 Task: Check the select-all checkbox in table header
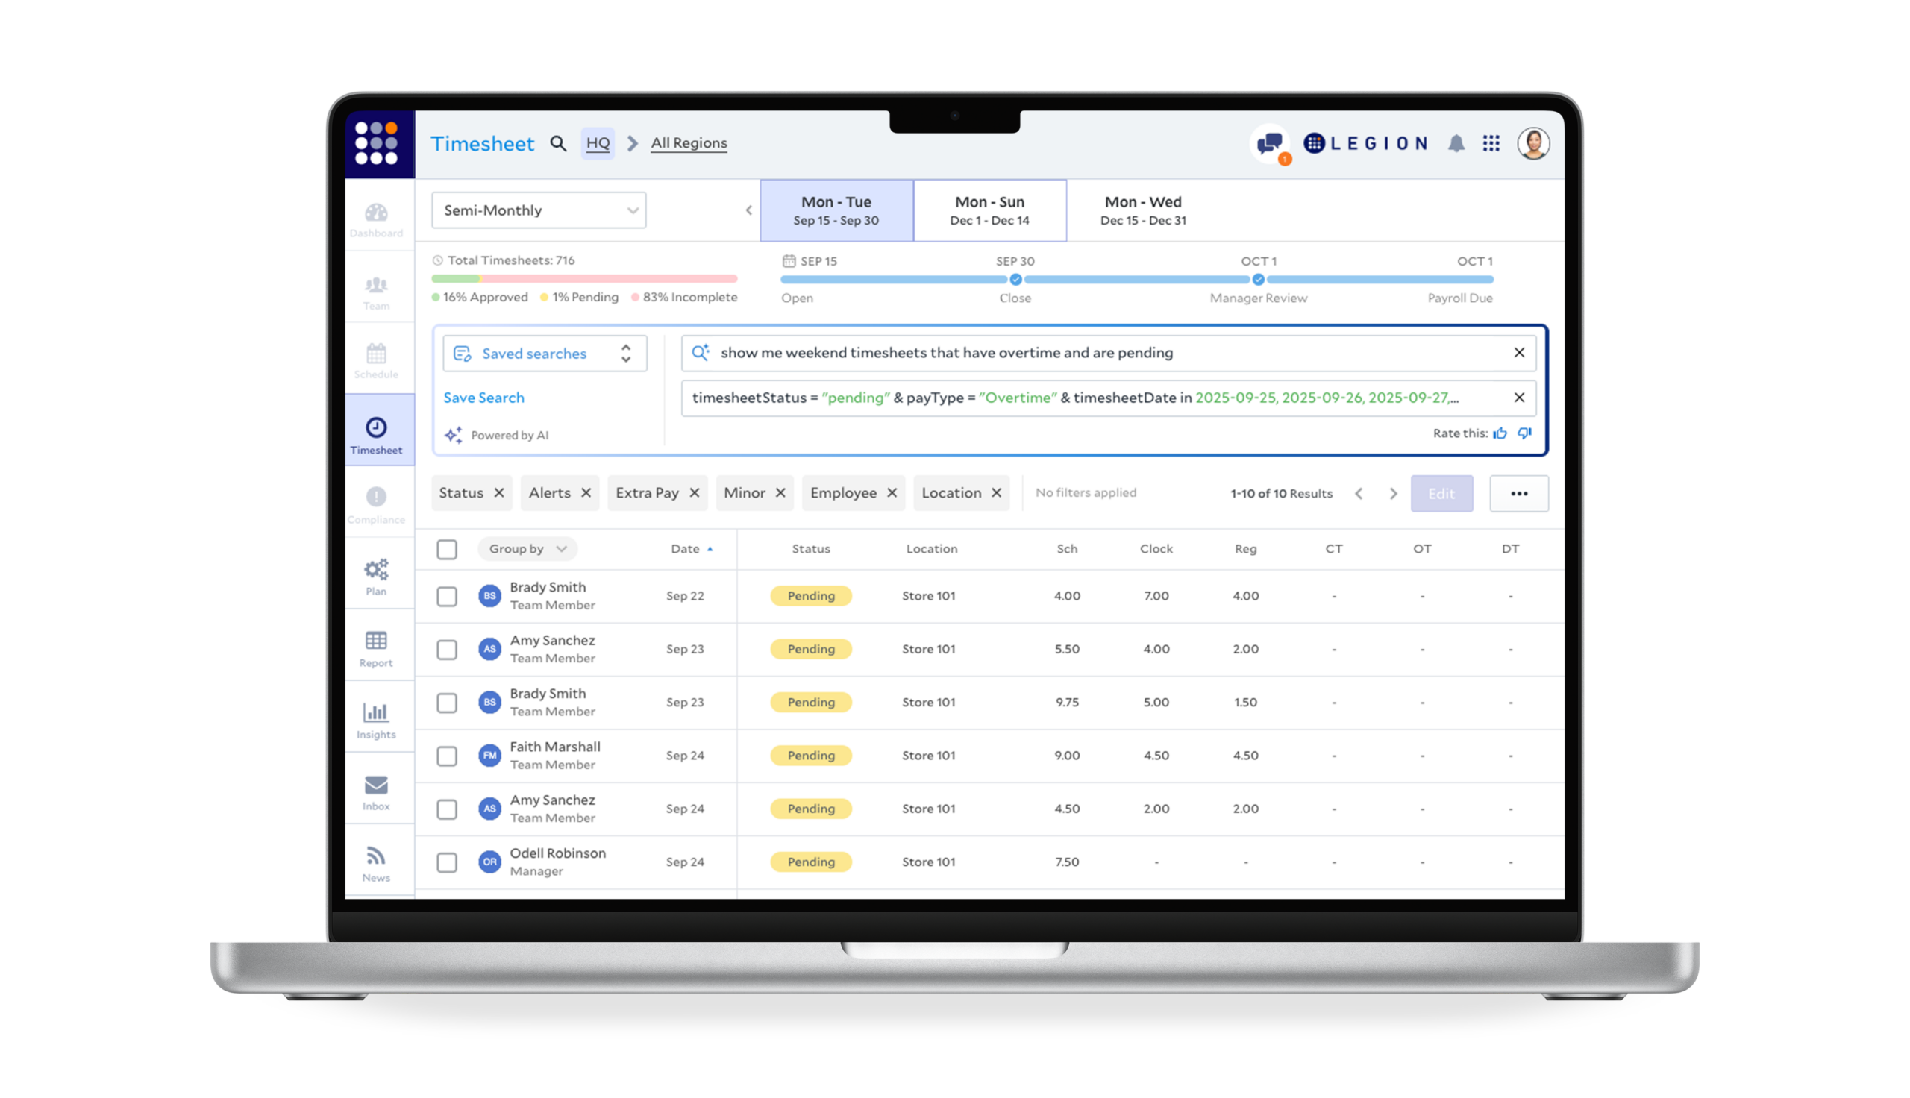pos(446,549)
